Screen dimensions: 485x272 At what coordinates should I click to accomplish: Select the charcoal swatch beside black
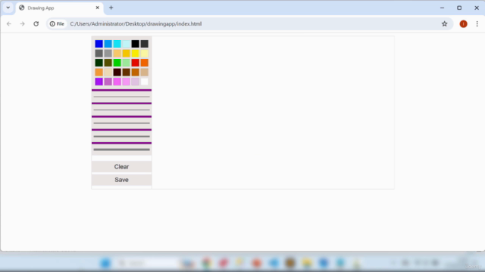coord(145,44)
